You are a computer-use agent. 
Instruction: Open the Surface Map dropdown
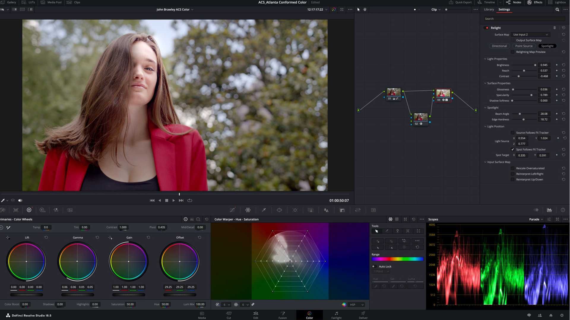click(530, 34)
